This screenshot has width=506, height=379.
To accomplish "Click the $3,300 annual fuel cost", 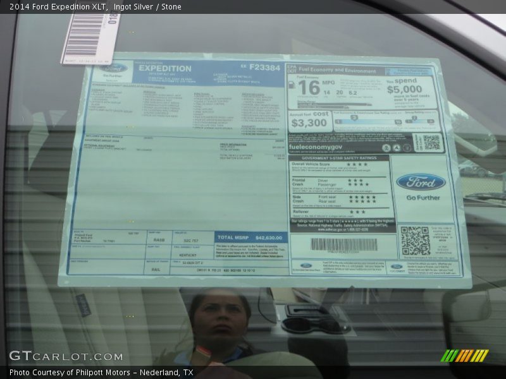I will pyautogui.click(x=309, y=123).
